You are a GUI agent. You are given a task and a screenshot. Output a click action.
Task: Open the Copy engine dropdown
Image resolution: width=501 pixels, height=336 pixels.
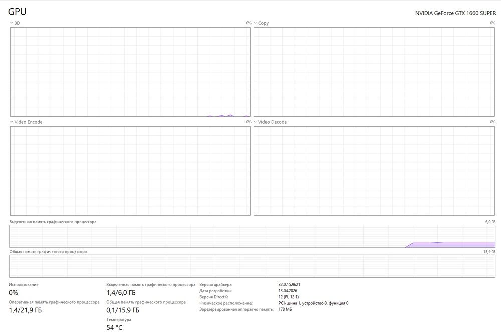[x=261, y=23]
